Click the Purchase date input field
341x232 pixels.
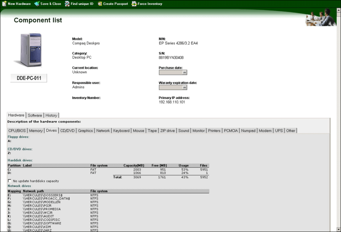pyautogui.click(x=170, y=72)
